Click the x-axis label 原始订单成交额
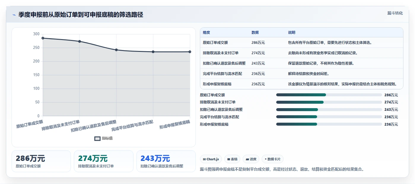415x184 pixels. 29,124
